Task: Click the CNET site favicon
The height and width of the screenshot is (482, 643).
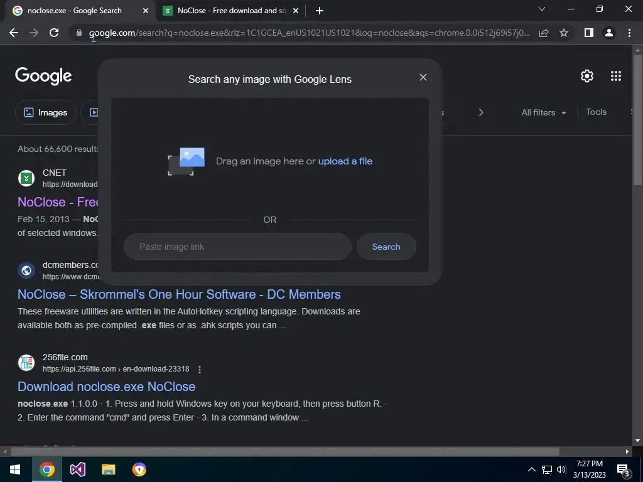Action: pyautogui.click(x=26, y=178)
